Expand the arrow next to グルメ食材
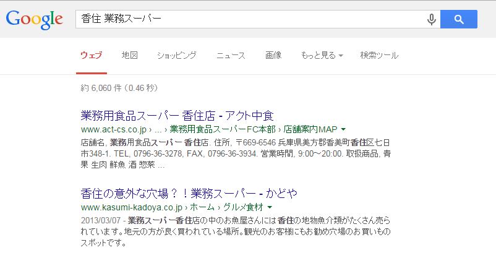The image size is (496, 258). pyautogui.click(x=270, y=207)
